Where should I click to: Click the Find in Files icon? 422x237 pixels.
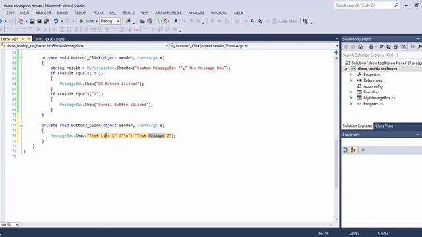pos(128,21)
